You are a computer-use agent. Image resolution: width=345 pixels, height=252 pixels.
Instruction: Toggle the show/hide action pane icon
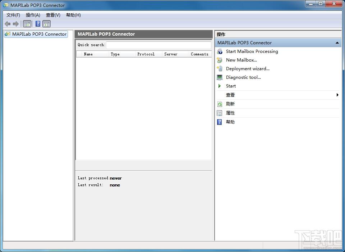click(47, 24)
